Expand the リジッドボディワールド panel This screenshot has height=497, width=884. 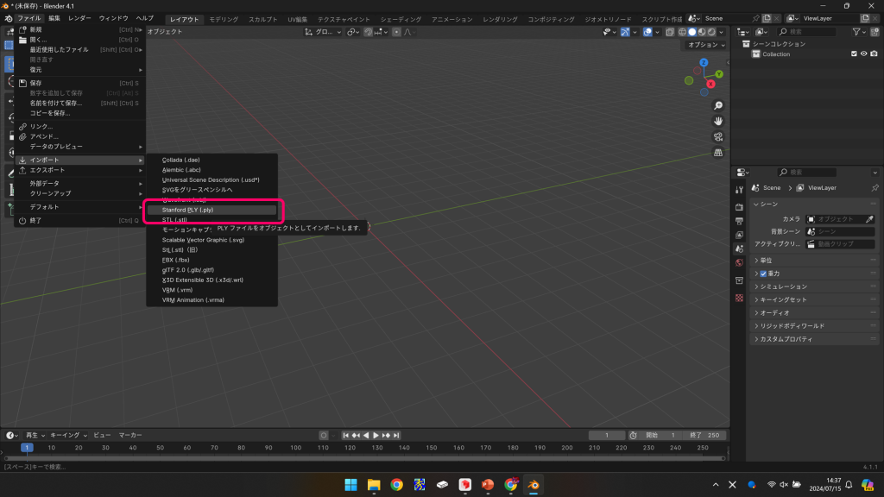click(813, 325)
